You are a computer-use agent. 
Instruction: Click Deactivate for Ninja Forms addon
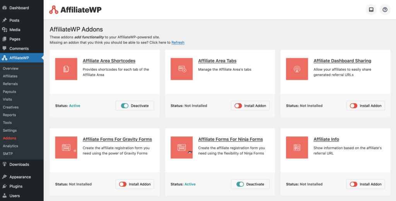(250, 184)
